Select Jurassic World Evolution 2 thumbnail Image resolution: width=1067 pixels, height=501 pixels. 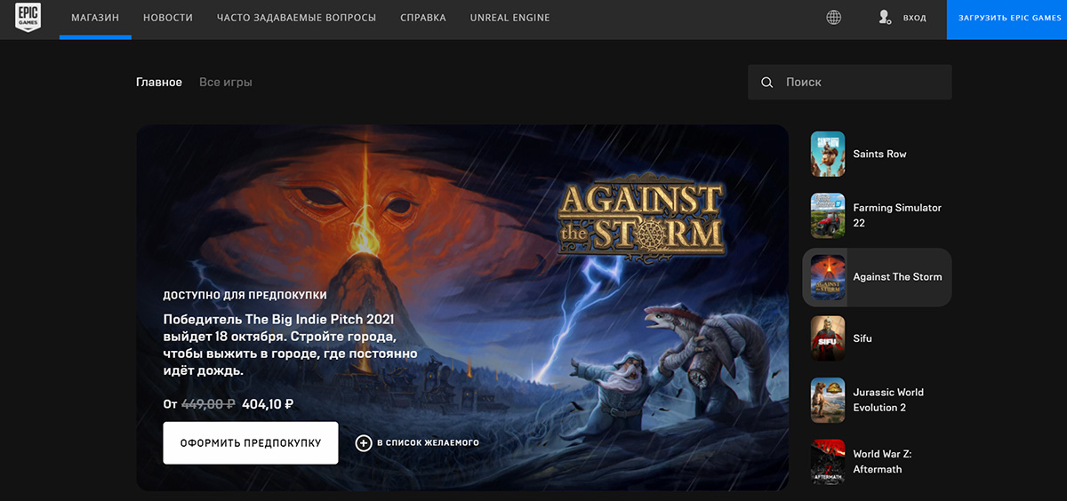tap(828, 400)
